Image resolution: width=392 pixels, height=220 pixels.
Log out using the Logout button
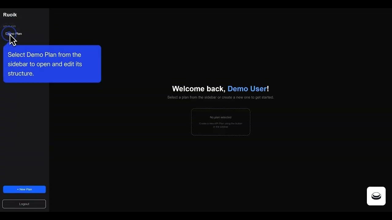click(x=24, y=204)
